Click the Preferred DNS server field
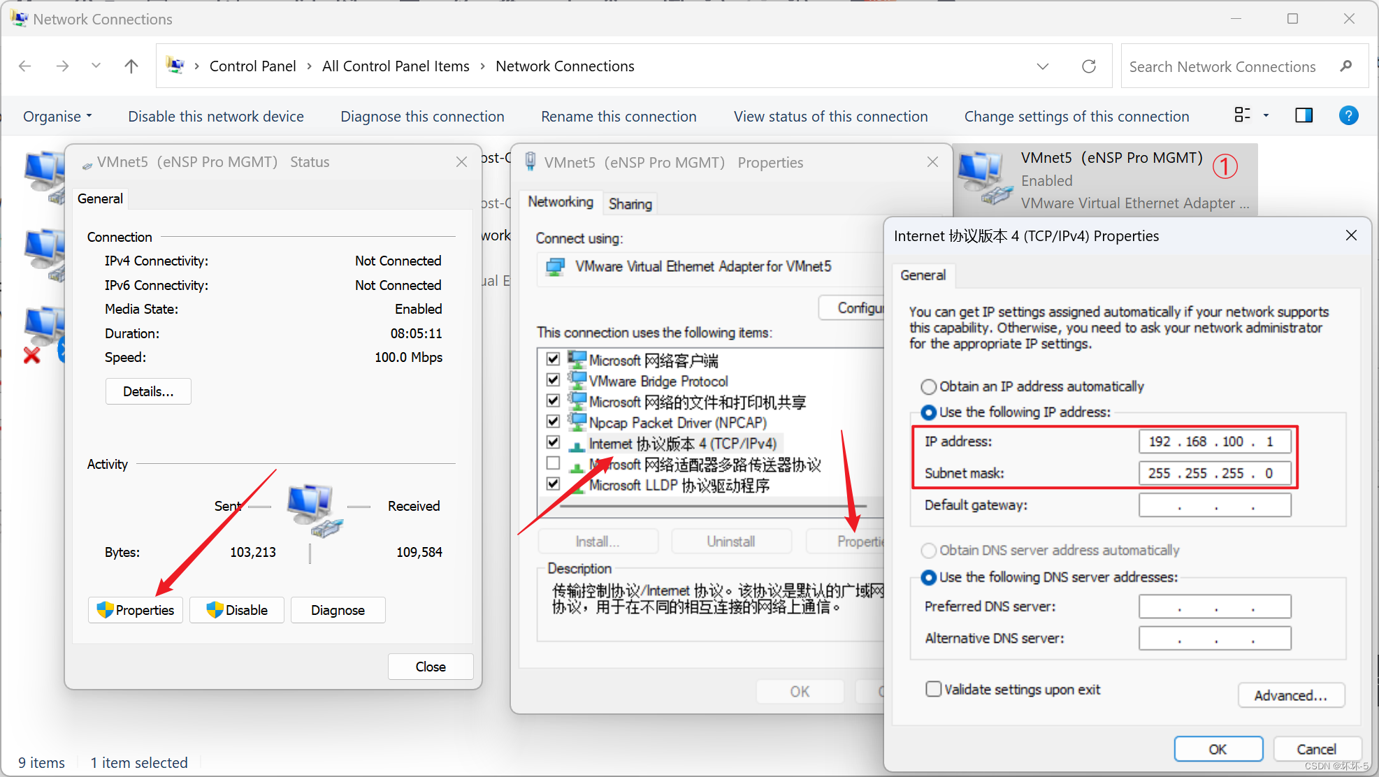Viewport: 1379px width, 777px height. tap(1215, 607)
